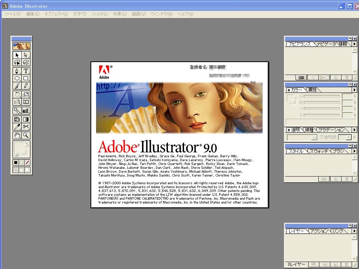Set paint mode to Gradient button
359x269 pixels.
click(x=21, y=163)
